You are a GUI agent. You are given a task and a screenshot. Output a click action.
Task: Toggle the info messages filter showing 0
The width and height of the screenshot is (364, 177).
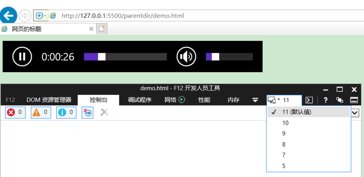66,113
